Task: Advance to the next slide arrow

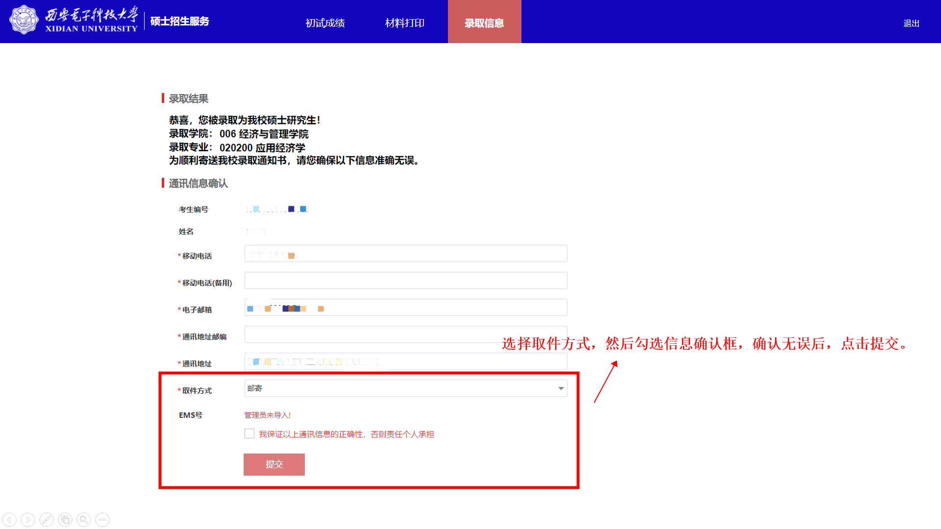Action: (x=28, y=520)
